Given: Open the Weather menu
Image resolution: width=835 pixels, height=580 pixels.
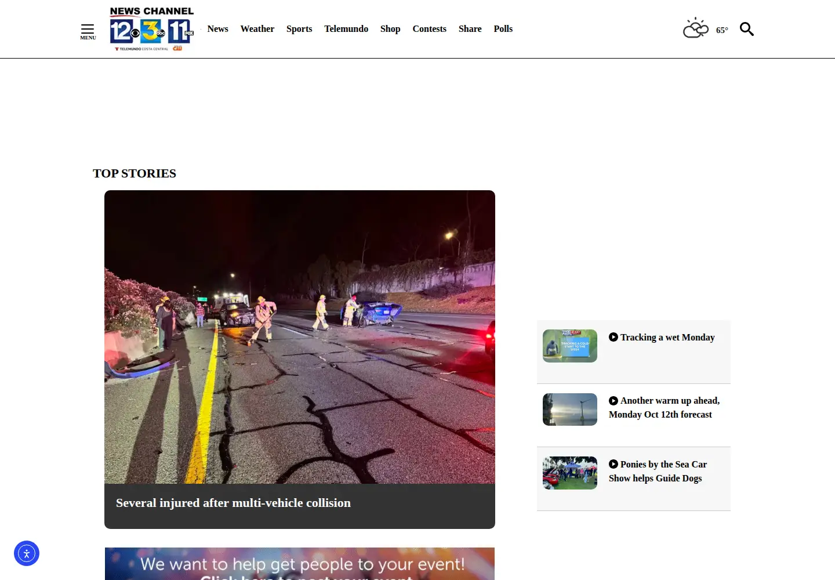Looking at the screenshot, I should tap(257, 29).
